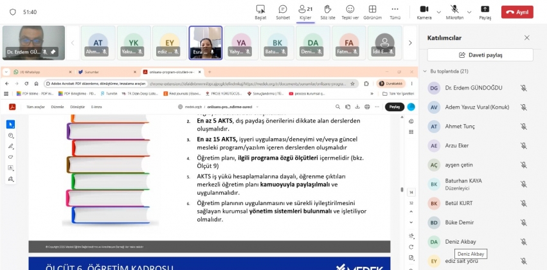Open the Görünüm view options
Screen dimensions: 547x270
[373, 12]
